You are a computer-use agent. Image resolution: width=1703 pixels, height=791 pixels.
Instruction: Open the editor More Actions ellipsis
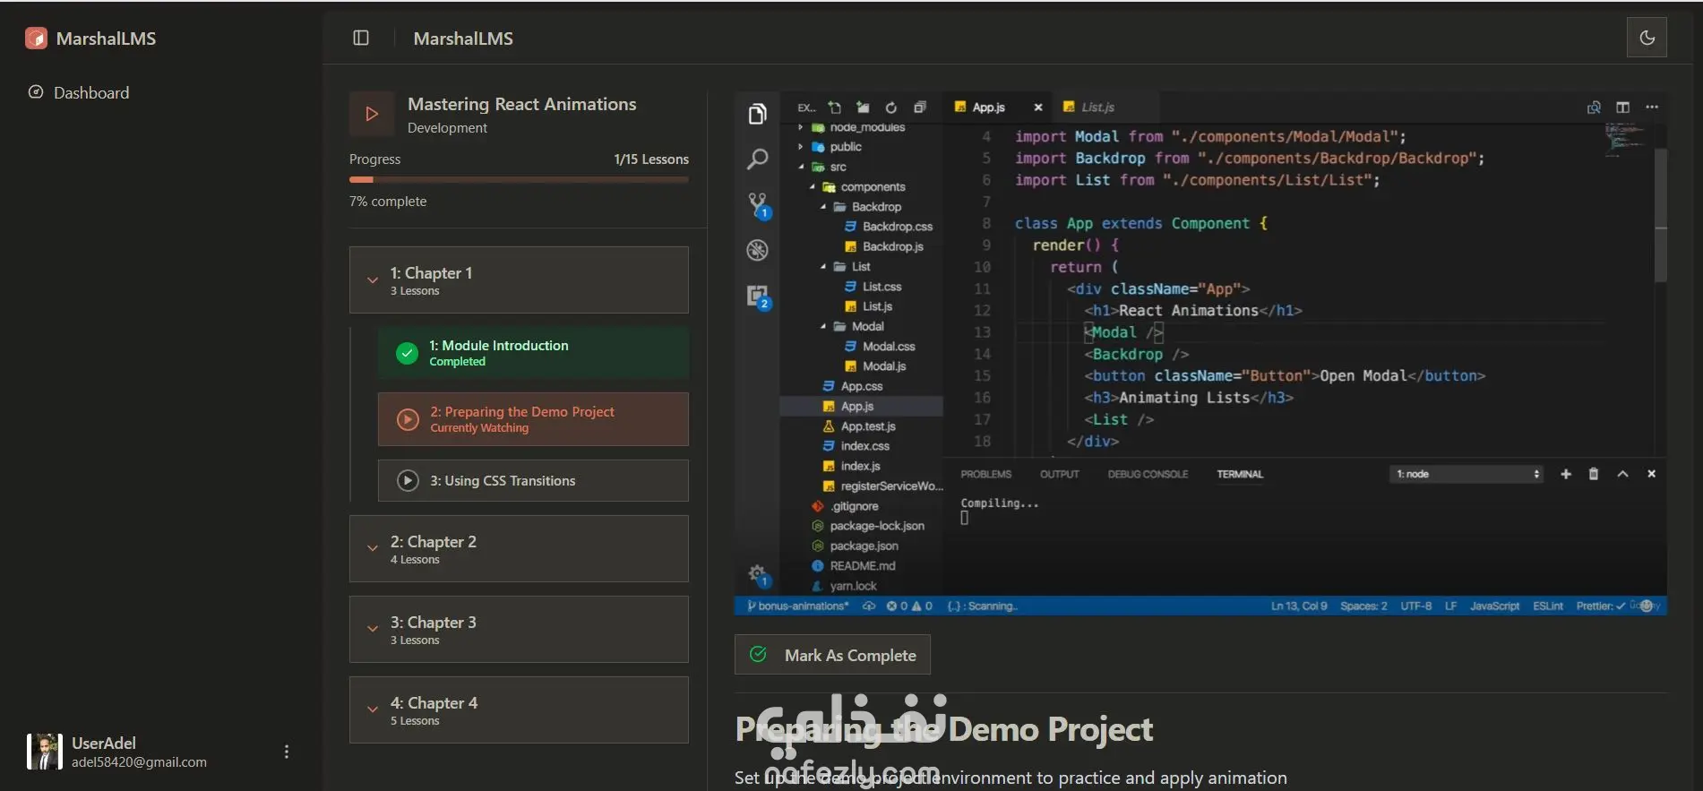point(1652,107)
